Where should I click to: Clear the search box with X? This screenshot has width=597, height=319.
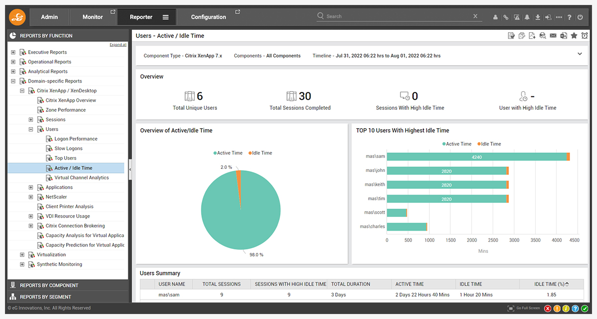click(475, 16)
